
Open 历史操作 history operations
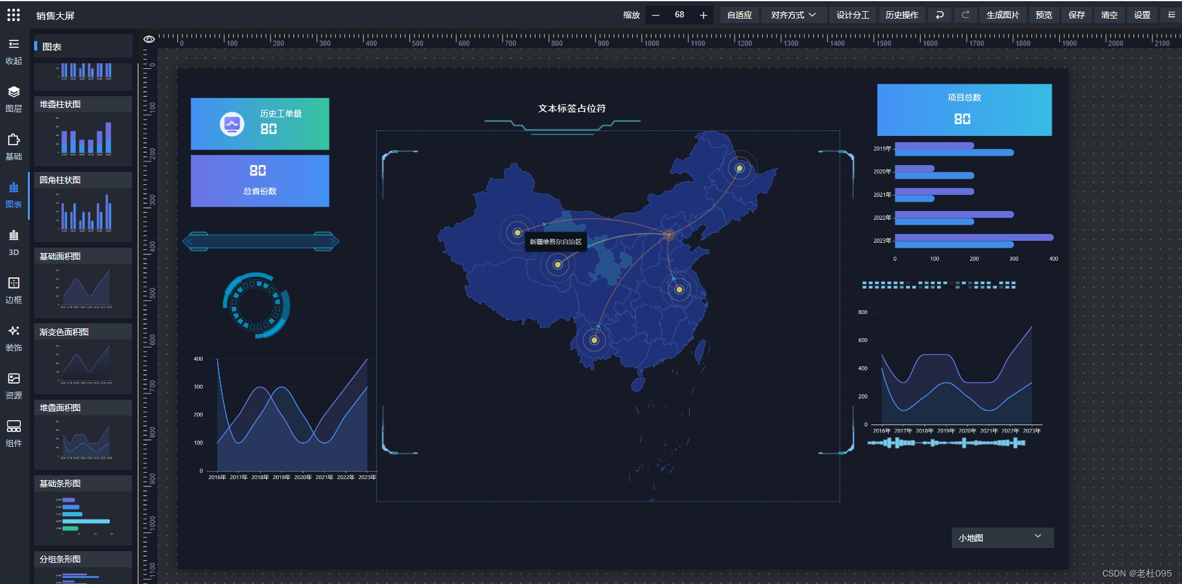pos(902,15)
